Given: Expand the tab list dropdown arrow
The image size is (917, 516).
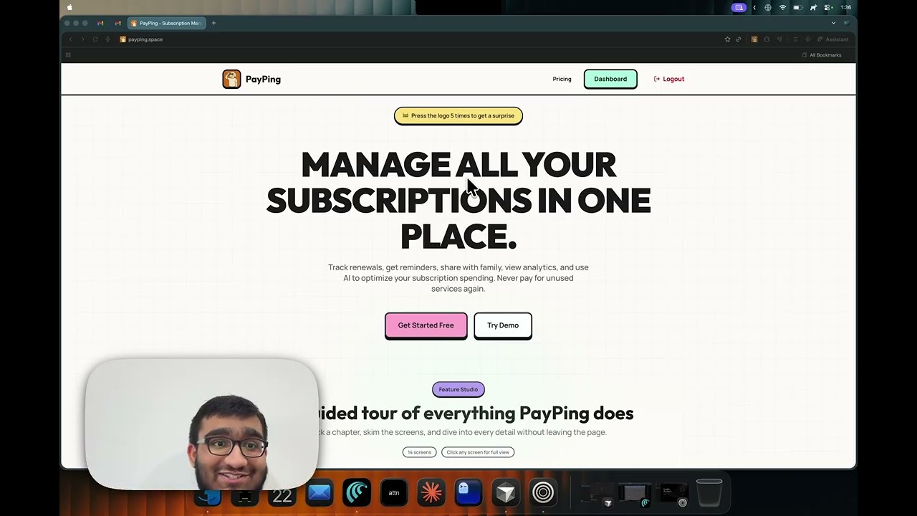Looking at the screenshot, I should [833, 23].
